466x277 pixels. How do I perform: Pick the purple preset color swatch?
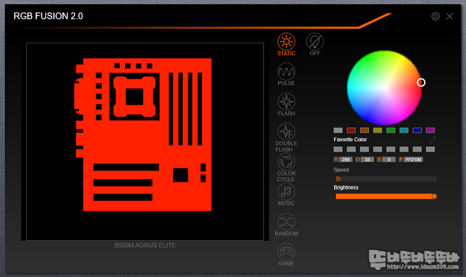(x=430, y=130)
